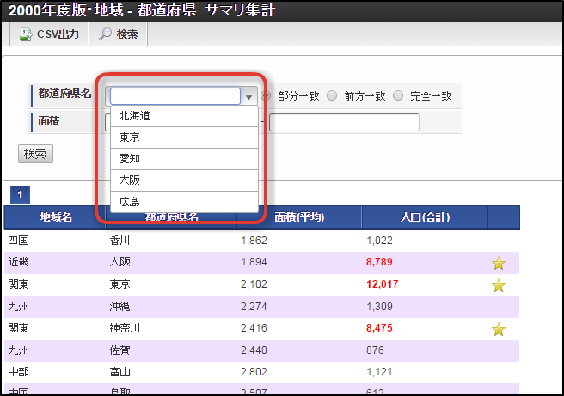Image resolution: width=564 pixels, height=396 pixels.
Task: Click the 1,022 population value
Action: [379, 241]
